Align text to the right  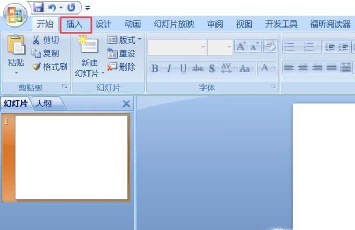click(317, 67)
